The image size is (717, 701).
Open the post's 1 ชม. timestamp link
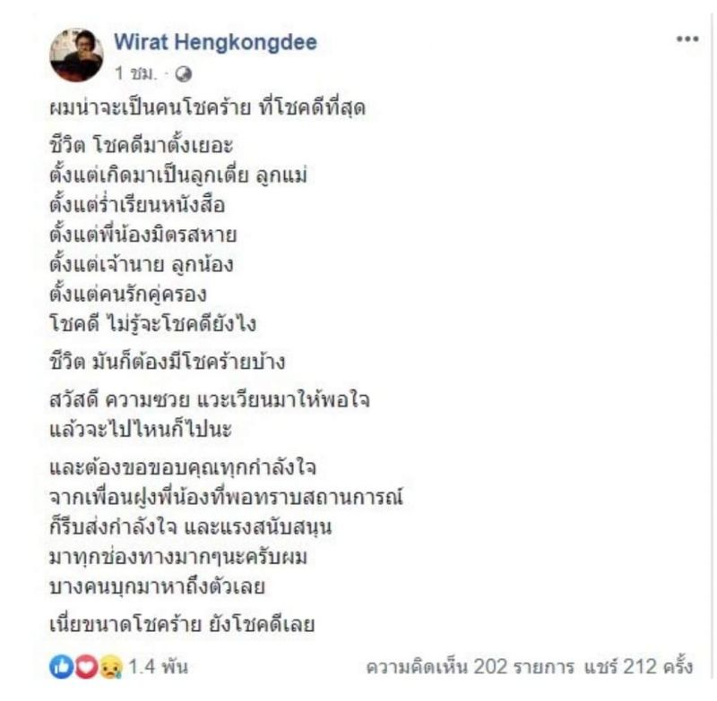point(136,73)
